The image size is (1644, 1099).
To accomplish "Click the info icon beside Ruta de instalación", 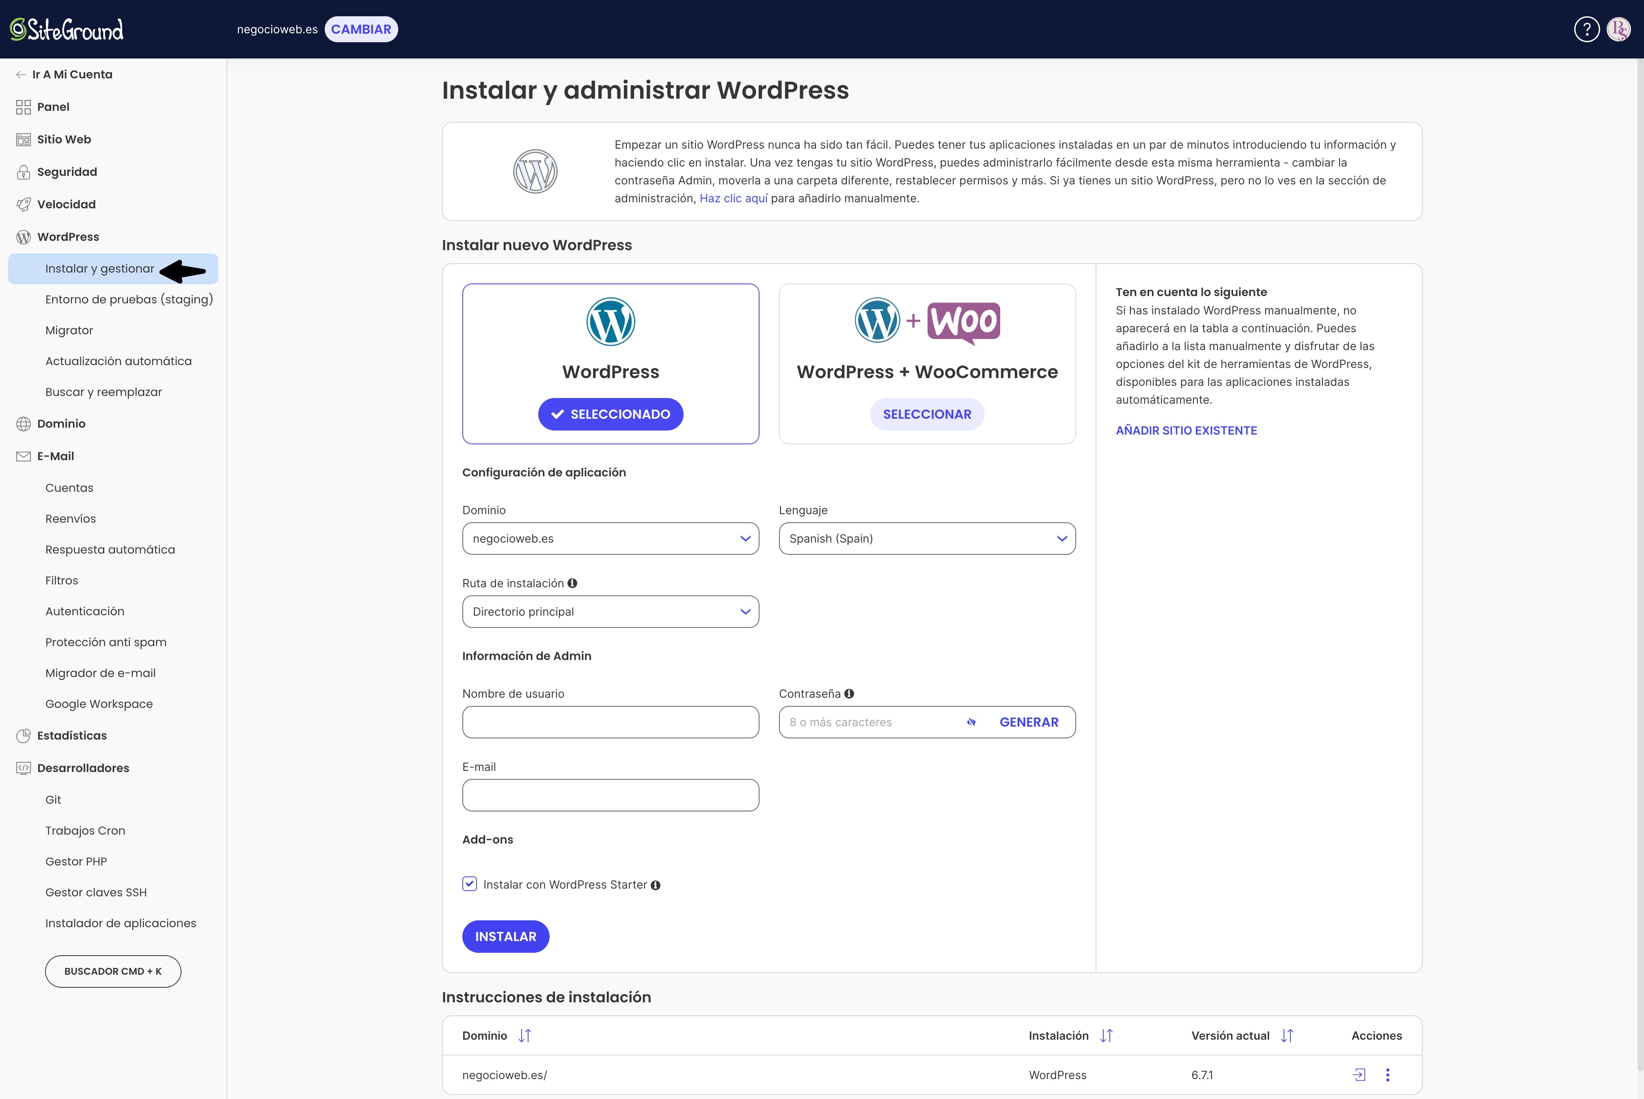I will click(572, 583).
